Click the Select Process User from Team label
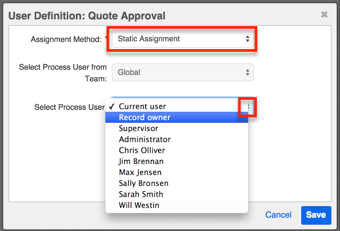This screenshot has height=231, width=340. [63, 73]
